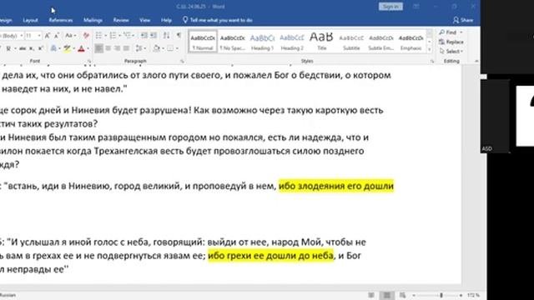This screenshot has height=300, width=534.
Task: Sort the selected paragraphs
Action: pos(166,35)
